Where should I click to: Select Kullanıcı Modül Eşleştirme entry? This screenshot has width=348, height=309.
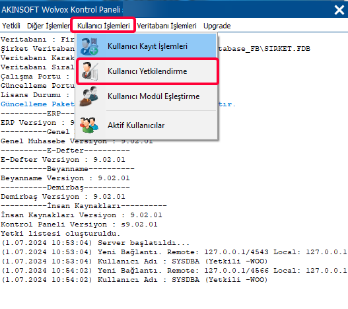(x=147, y=96)
